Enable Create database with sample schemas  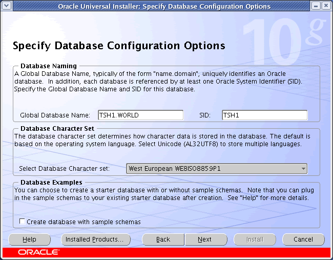(x=22, y=222)
